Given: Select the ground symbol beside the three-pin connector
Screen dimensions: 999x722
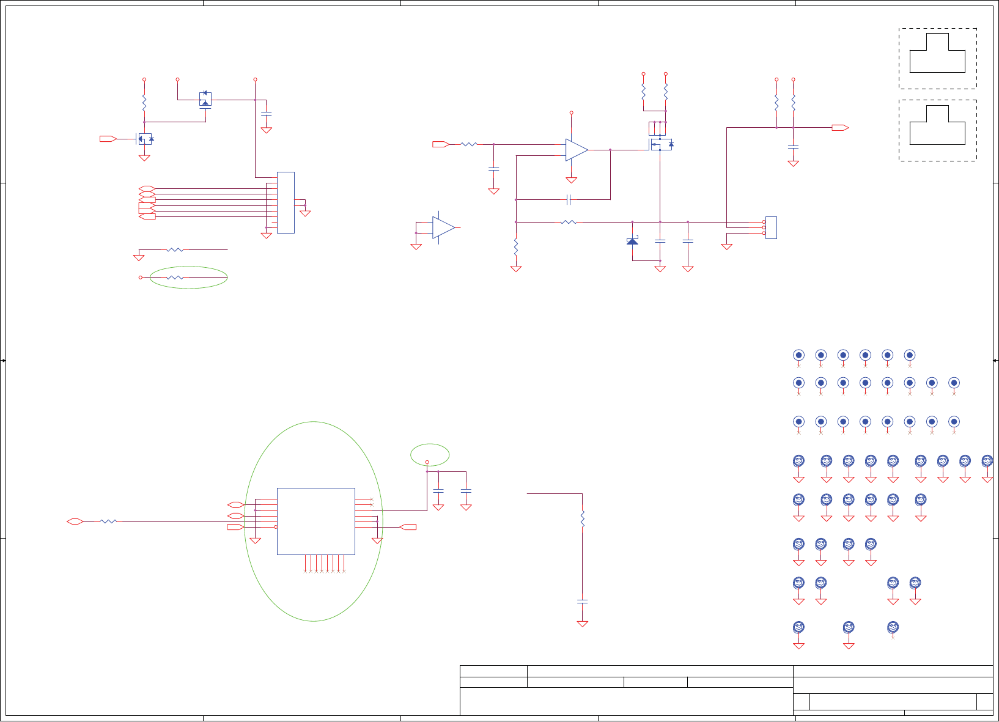Looking at the screenshot, I should pos(727,247).
